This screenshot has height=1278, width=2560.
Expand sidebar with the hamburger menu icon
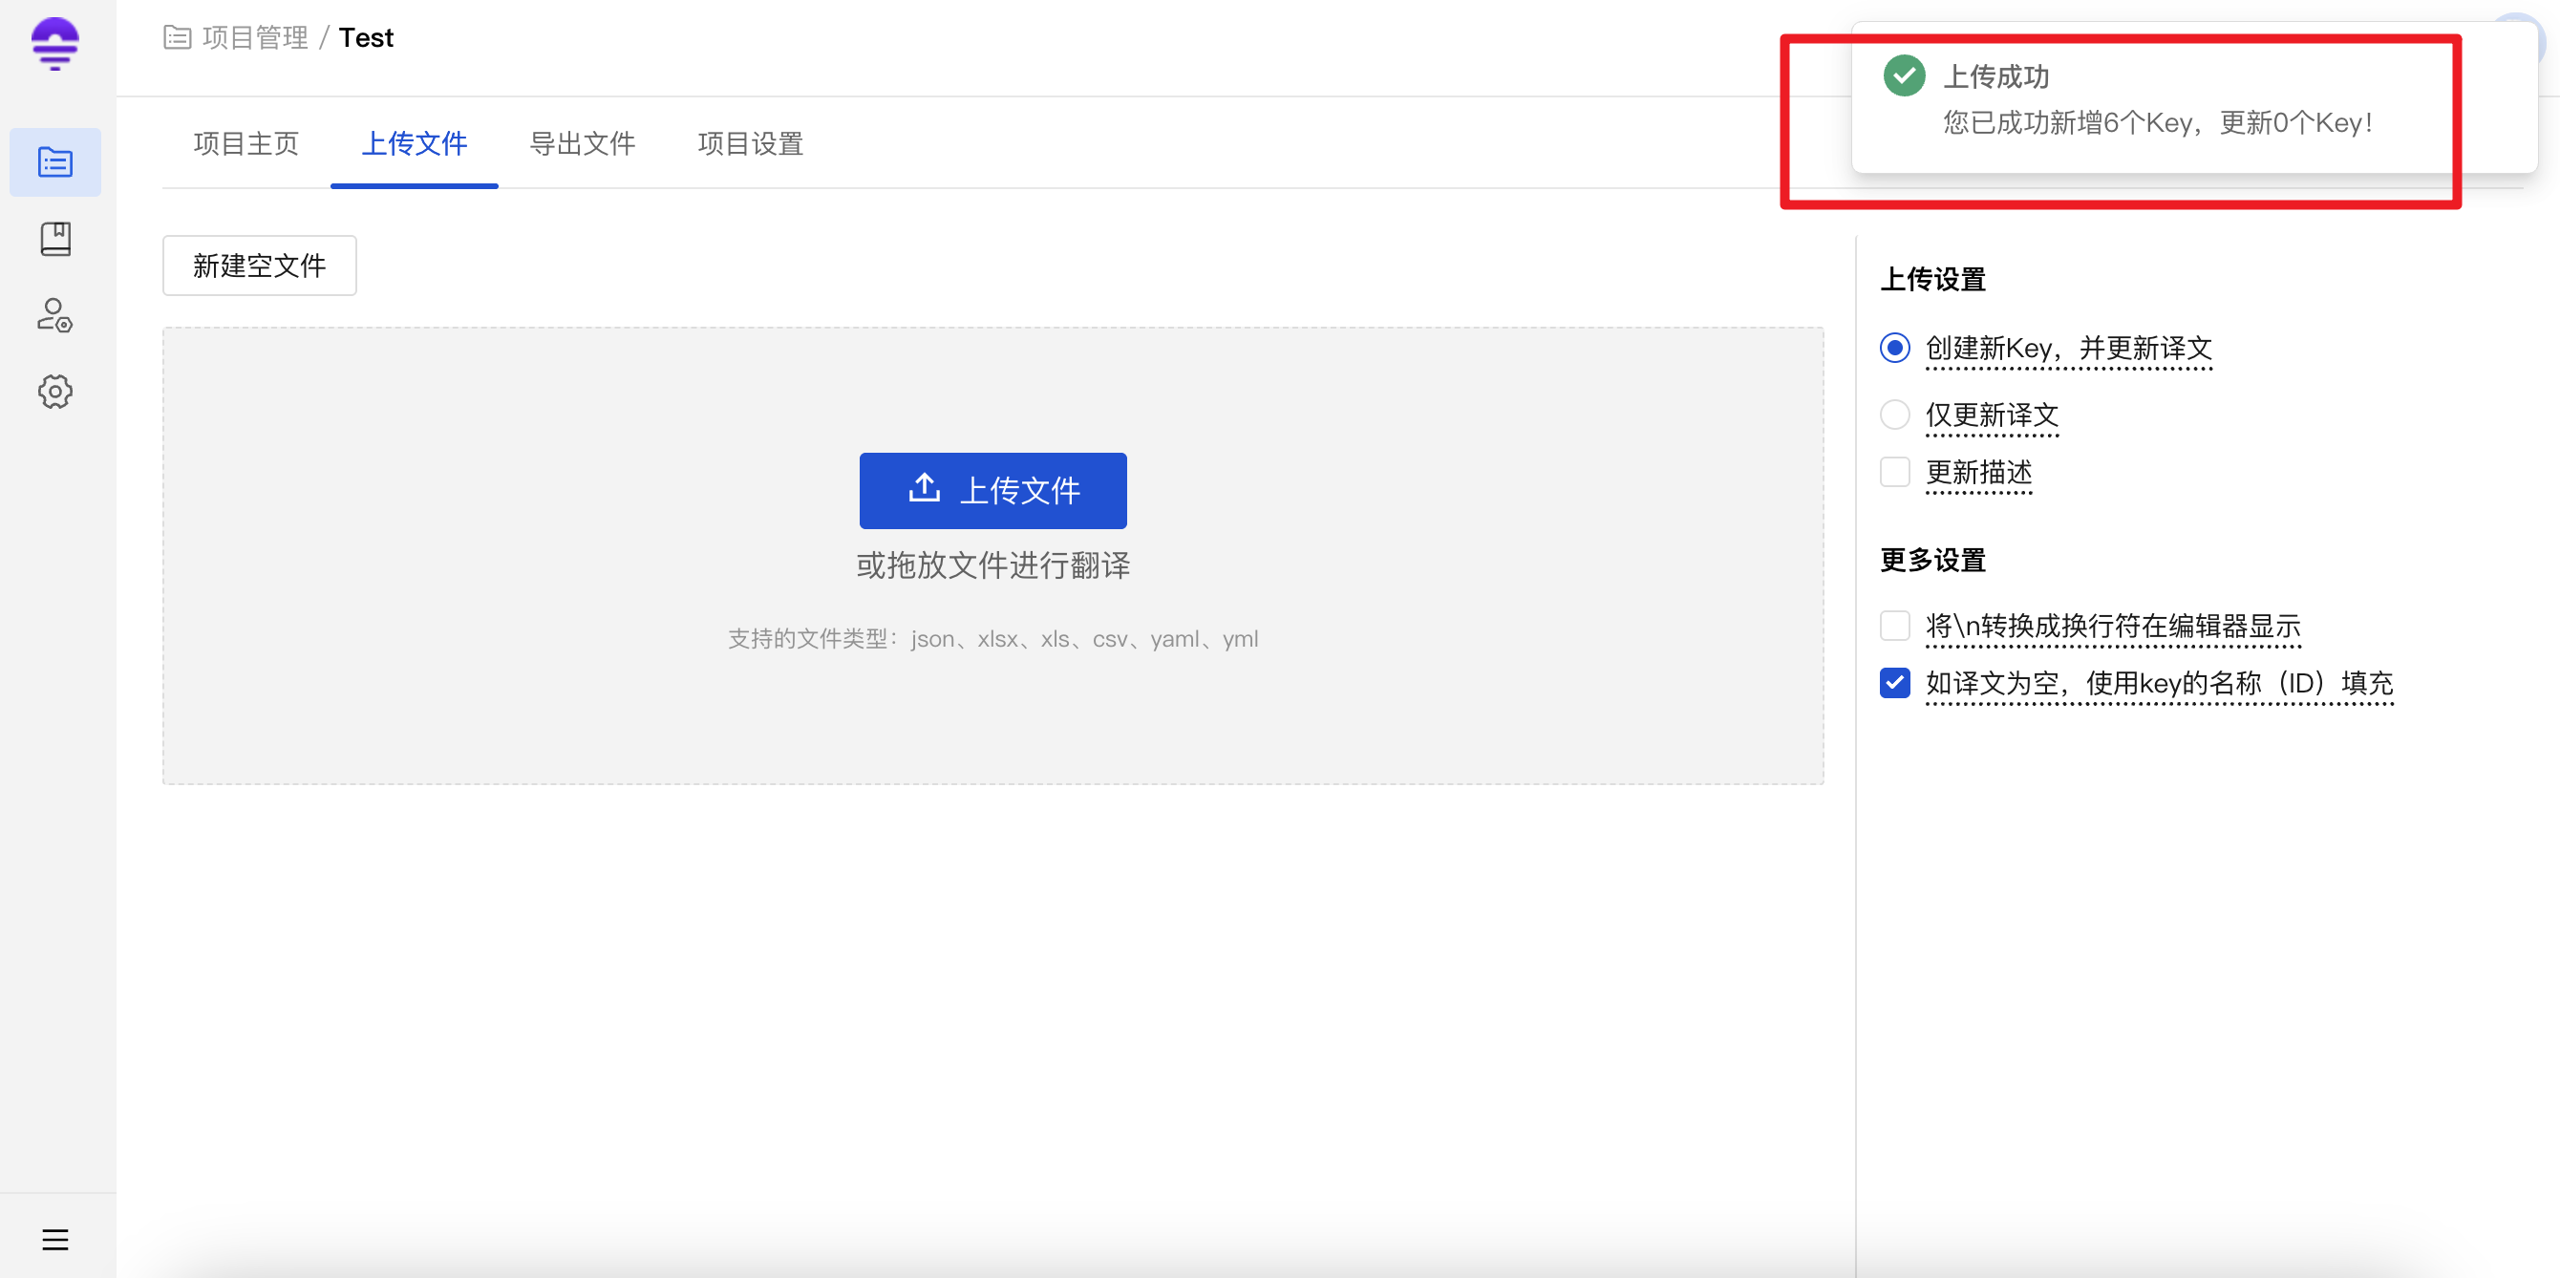point(54,1239)
